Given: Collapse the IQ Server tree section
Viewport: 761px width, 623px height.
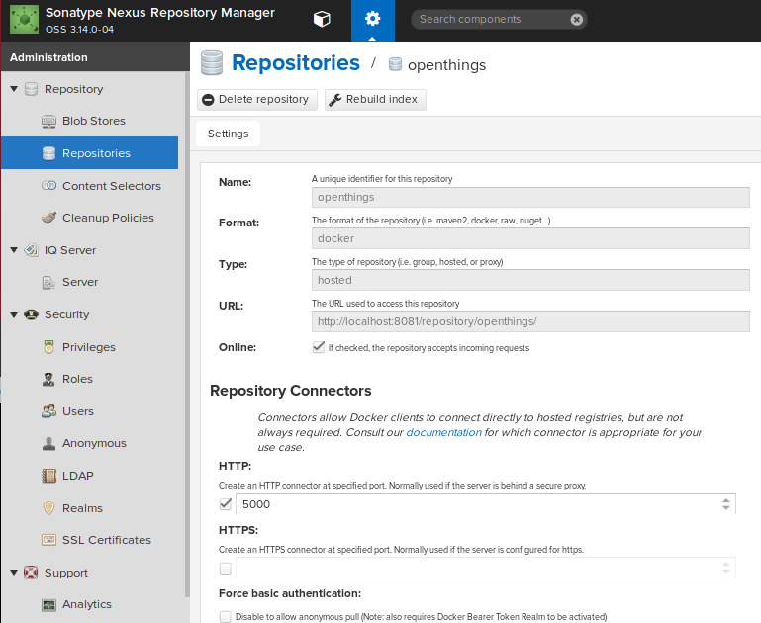Looking at the screenshot, I should pyautogui.click(x=14, y=250).
